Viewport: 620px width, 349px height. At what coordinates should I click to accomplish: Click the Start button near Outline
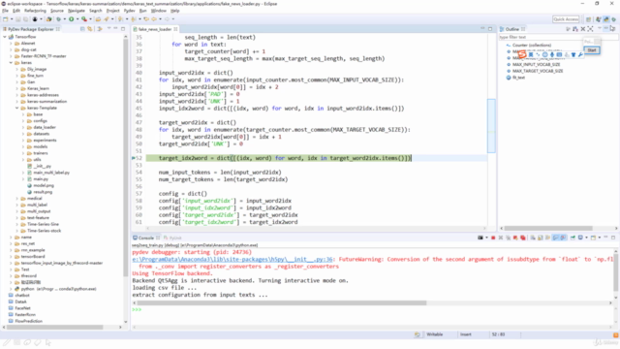pyautogui.click(x=592, y=49)
